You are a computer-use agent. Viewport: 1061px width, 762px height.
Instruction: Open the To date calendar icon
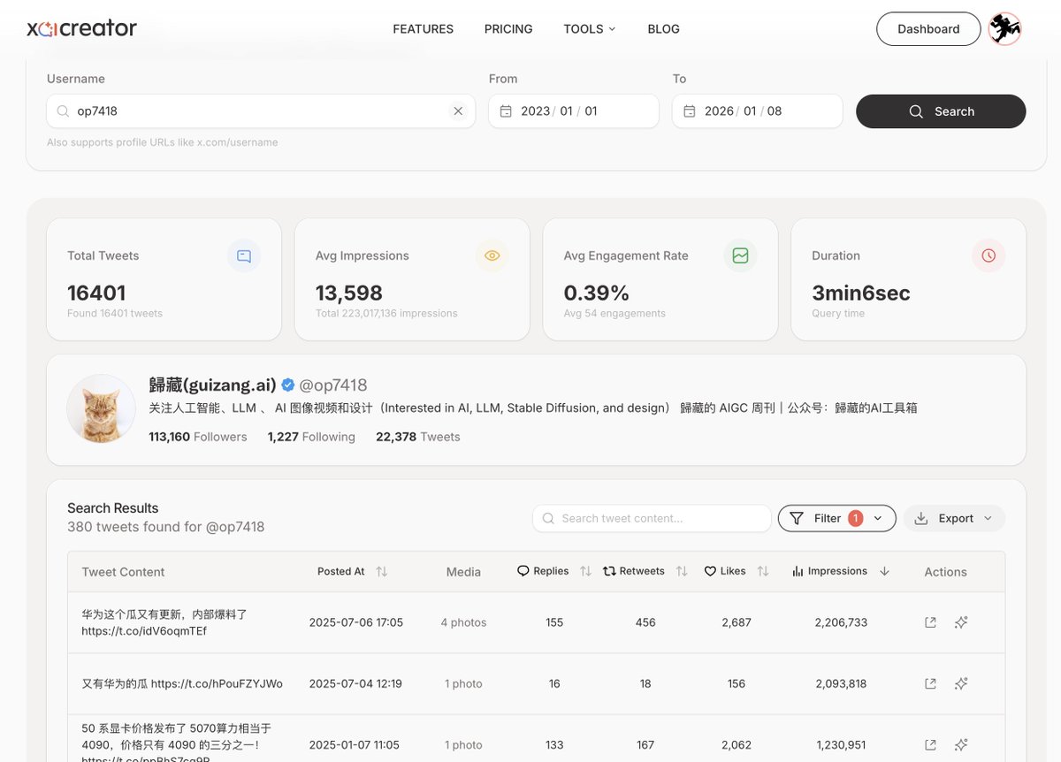[x=690, y=111]
